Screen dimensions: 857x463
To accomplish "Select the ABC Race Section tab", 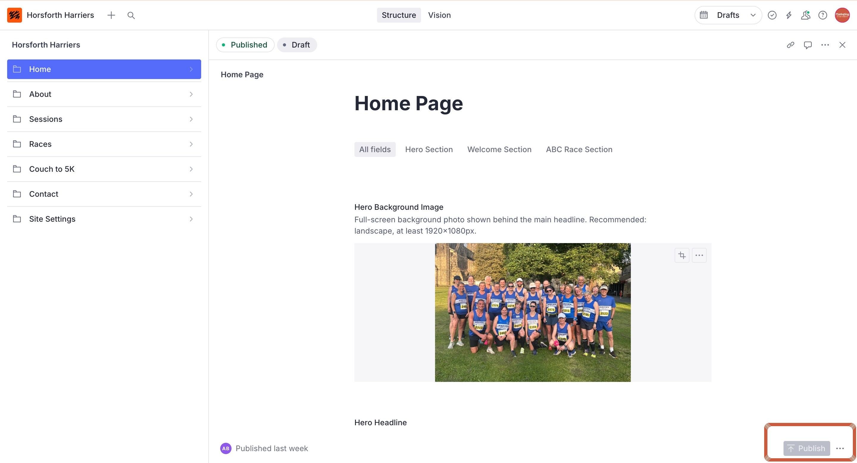I will click(x=579, y=149).
